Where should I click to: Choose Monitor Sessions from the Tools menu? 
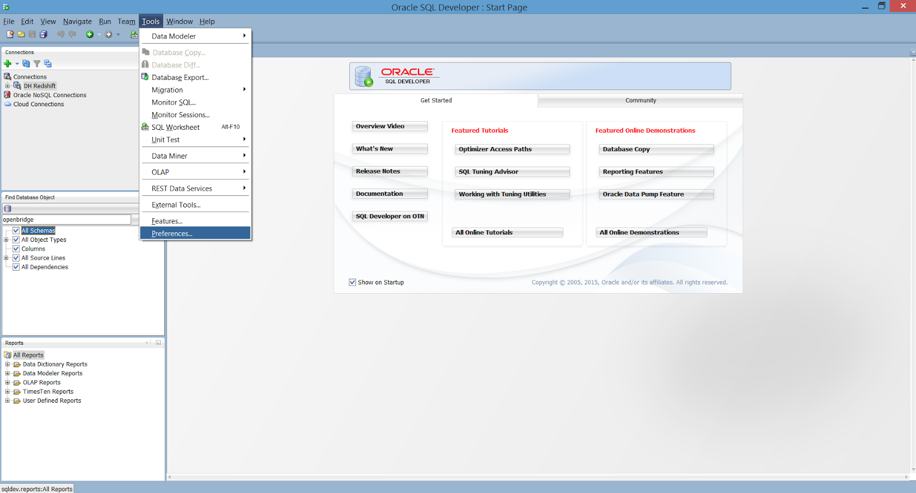click(195, 115)
